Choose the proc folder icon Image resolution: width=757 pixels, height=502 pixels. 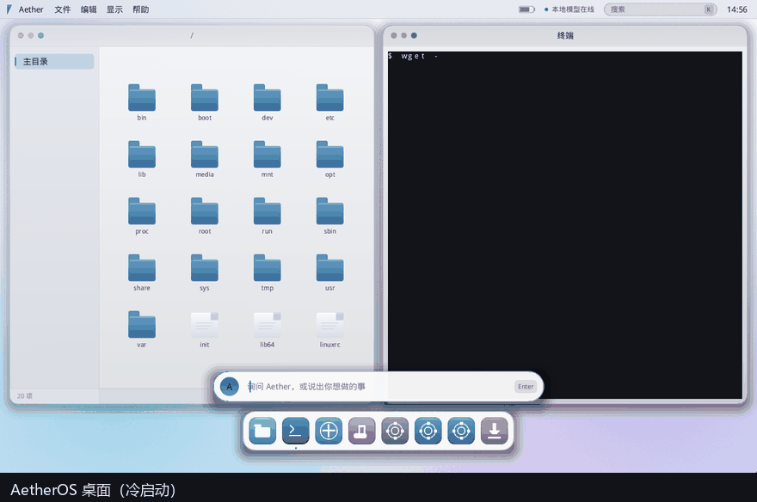(x=141, y=211)
